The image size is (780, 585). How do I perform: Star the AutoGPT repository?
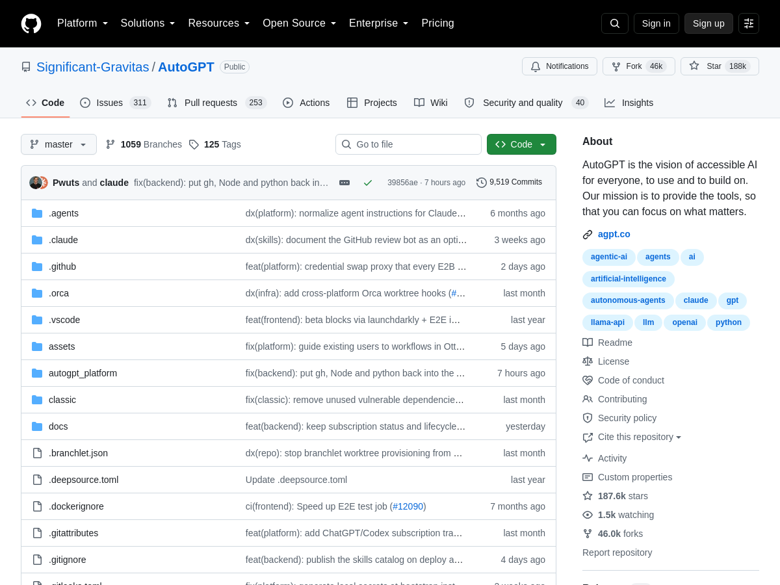coord(720,66)
